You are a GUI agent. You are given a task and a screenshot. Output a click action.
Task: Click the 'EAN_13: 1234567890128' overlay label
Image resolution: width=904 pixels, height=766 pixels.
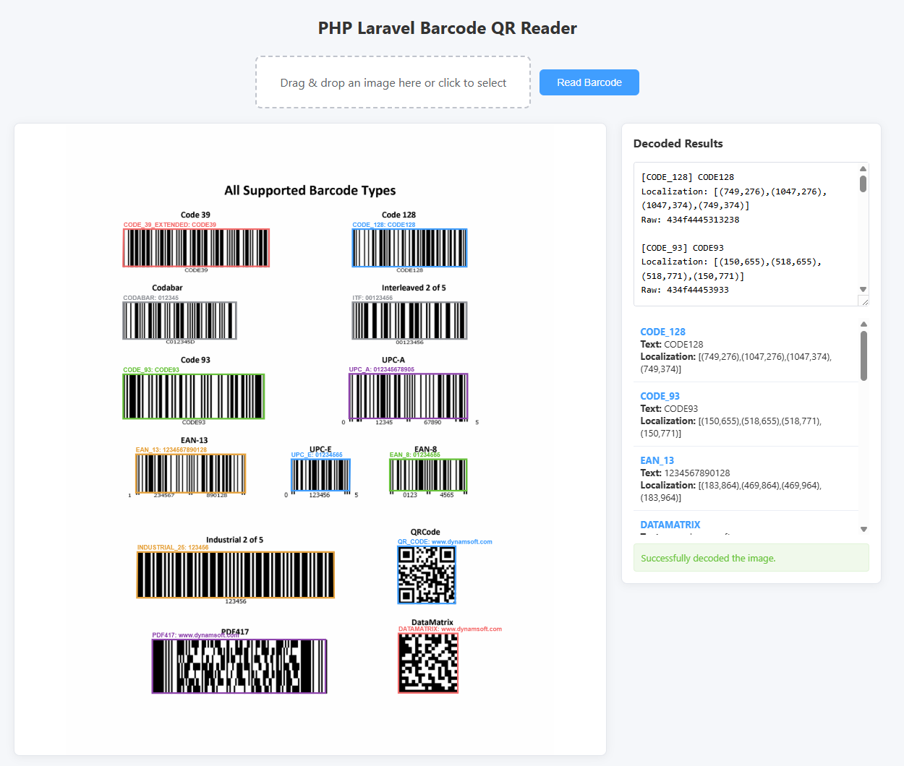click(x=171, y=449)
